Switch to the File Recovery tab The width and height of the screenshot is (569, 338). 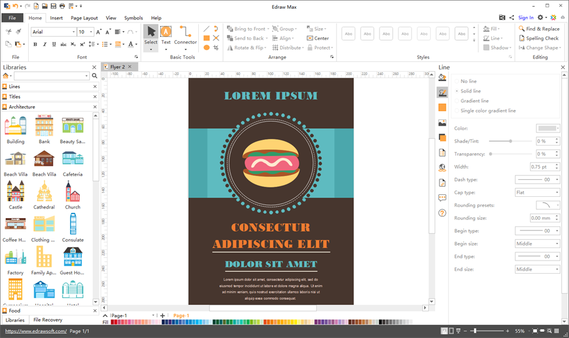pyautogui.click(x=48, y=320)
